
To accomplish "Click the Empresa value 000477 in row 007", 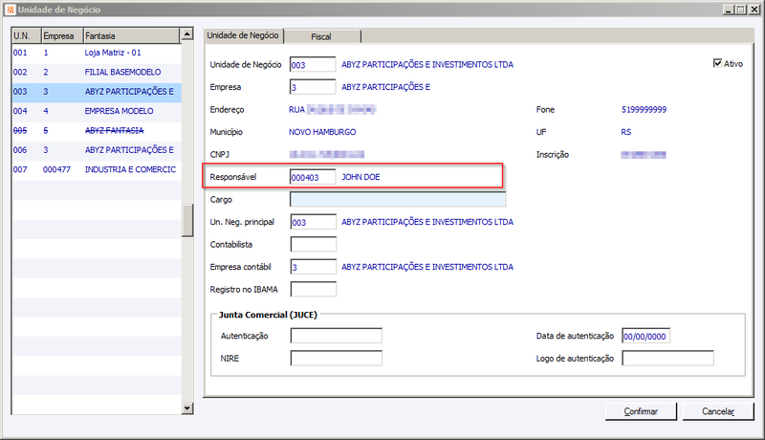I will point(56,169).
